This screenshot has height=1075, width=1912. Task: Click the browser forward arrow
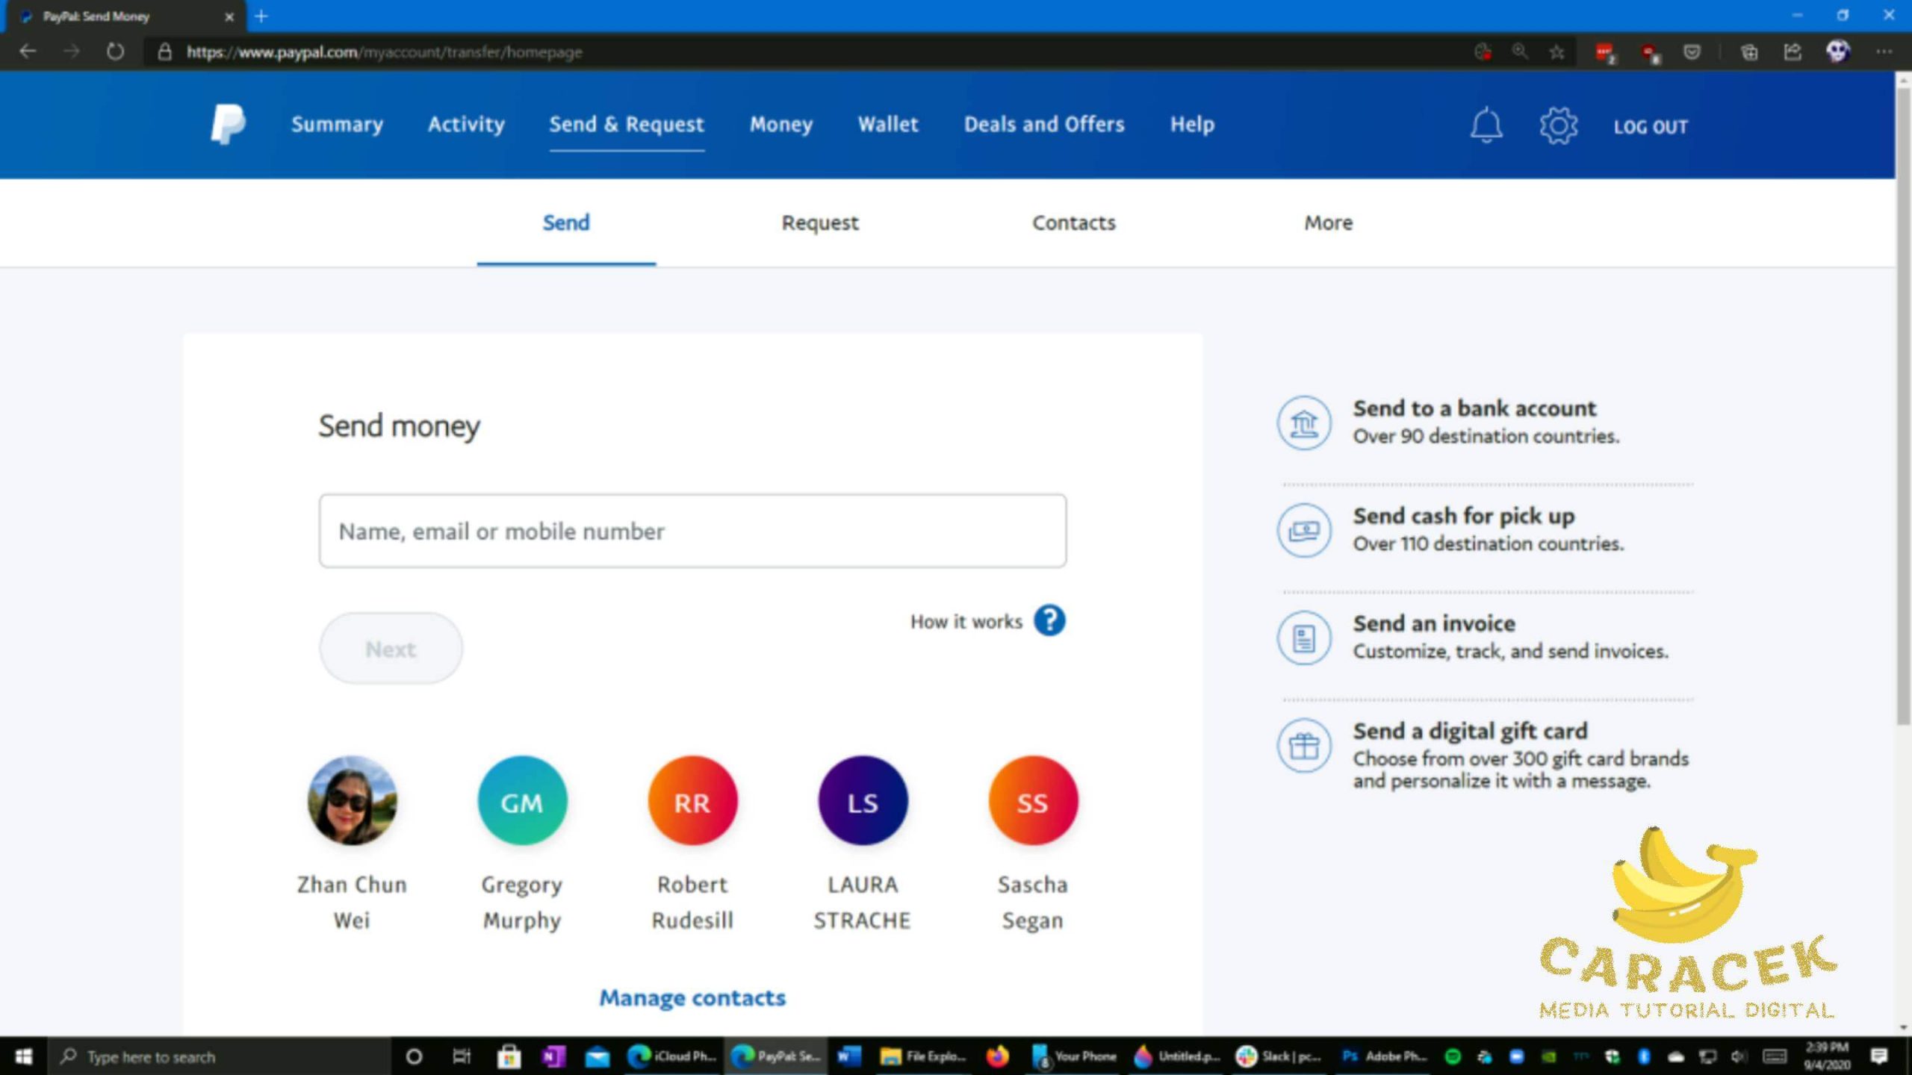72,52
